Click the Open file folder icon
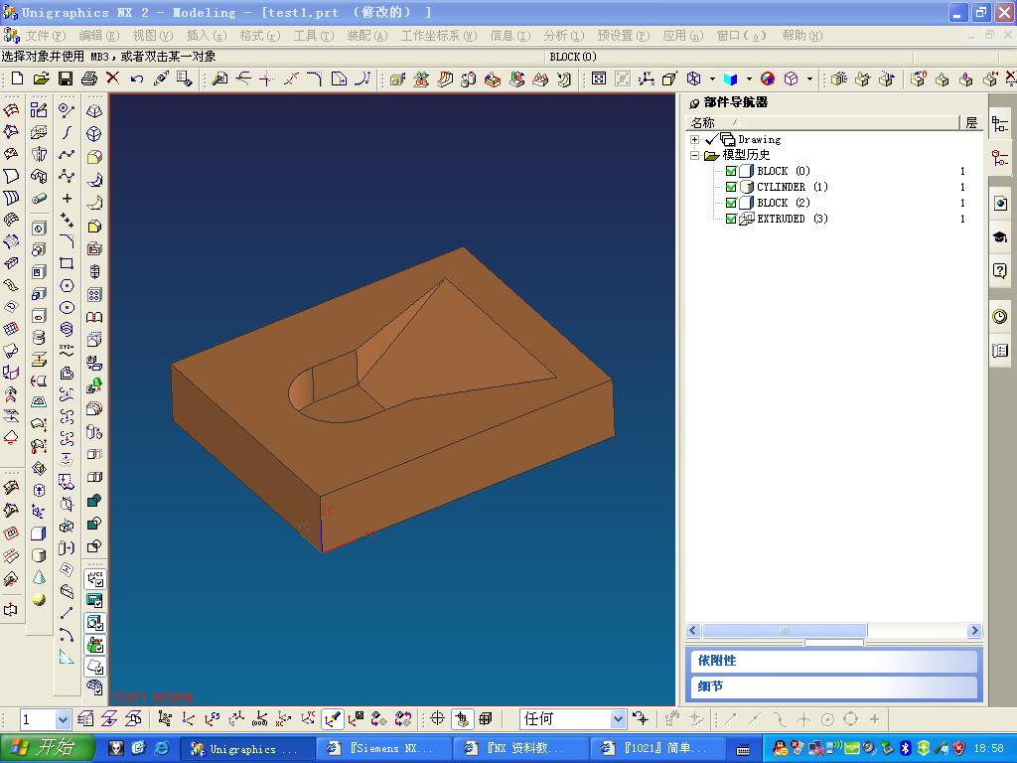The width and height of the screenshot is (1017, 763). [x=41, y=78]
